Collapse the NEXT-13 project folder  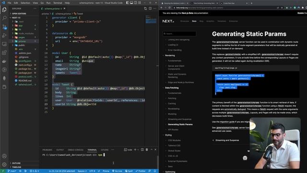pos(24,18)
